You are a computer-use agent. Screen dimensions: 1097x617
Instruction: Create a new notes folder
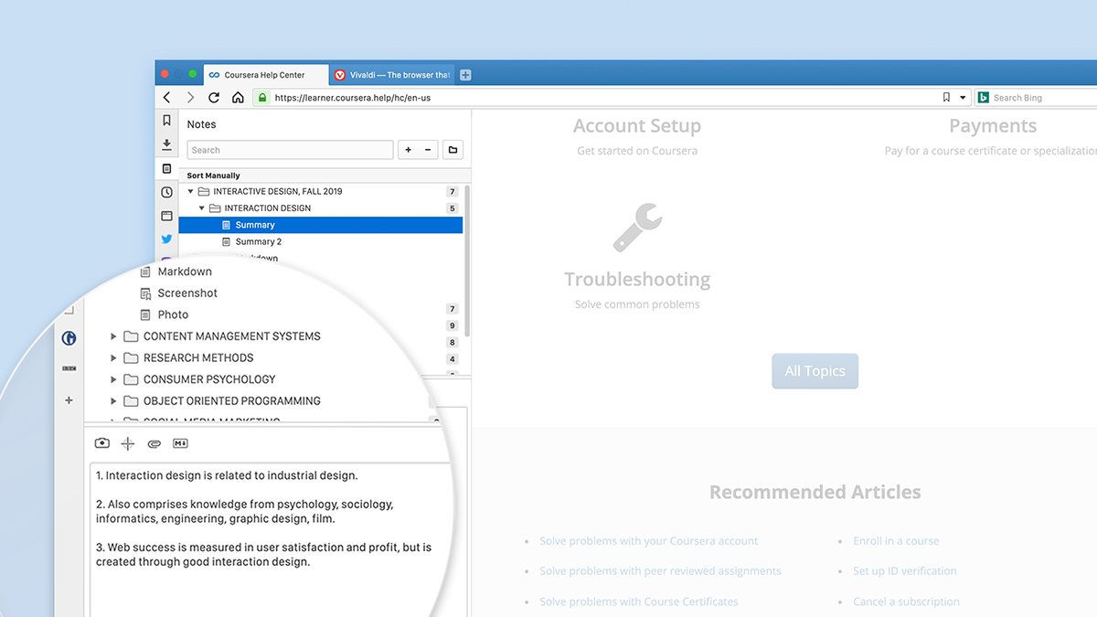pos(453,150)
